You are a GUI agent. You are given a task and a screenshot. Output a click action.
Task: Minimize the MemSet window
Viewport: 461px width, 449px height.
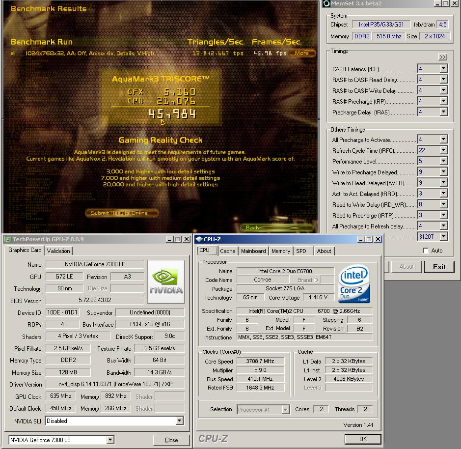pyautogui.click(x=437, y=3)
